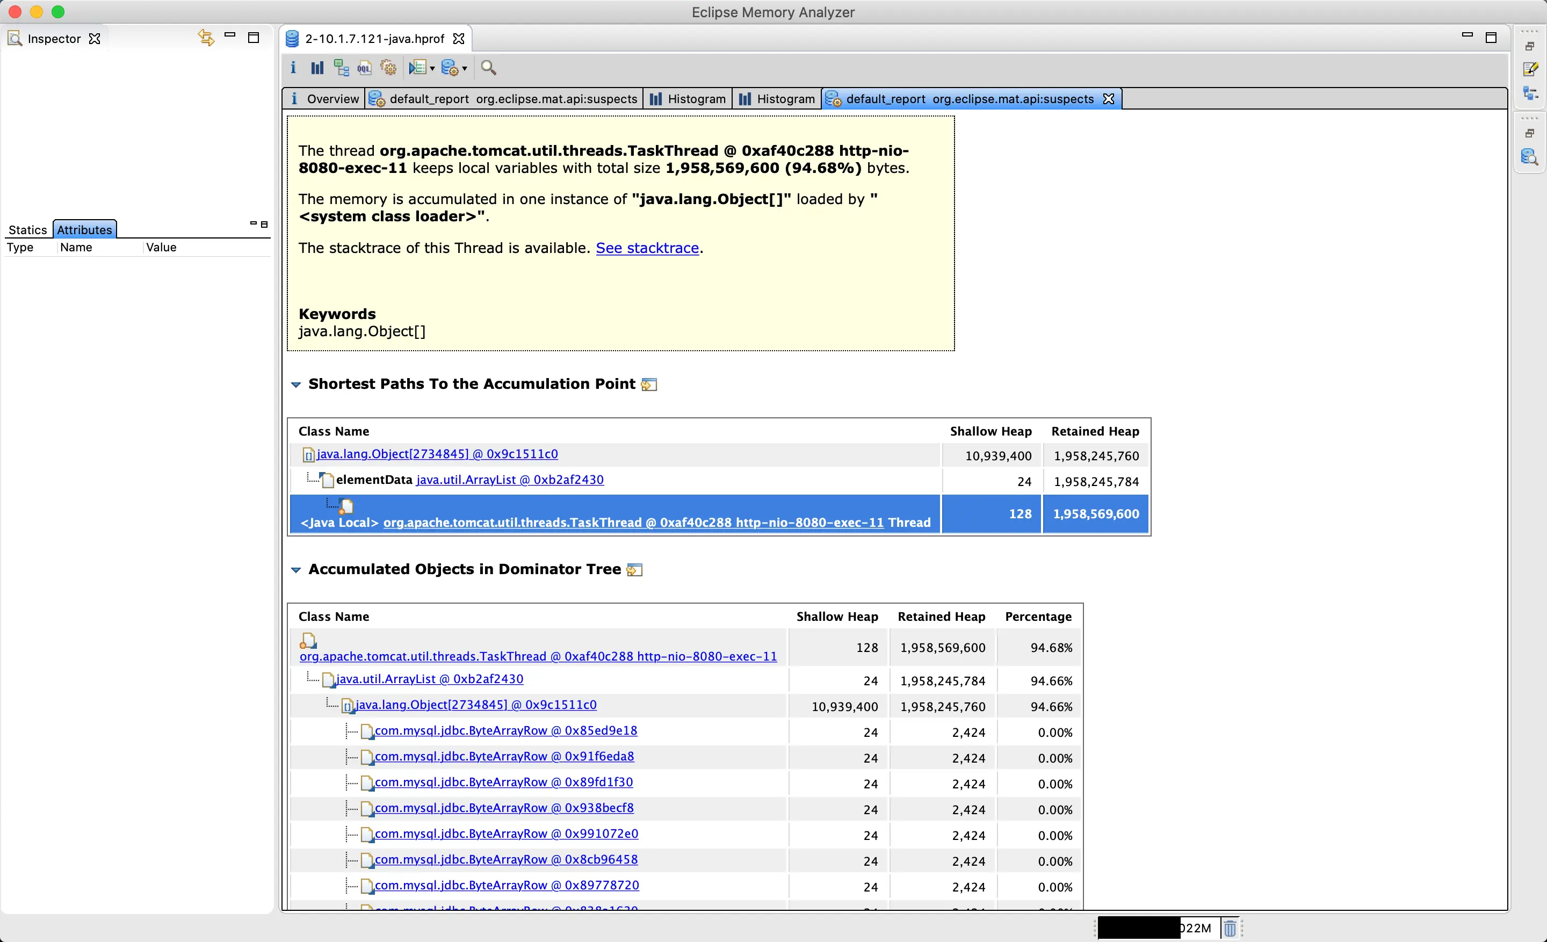Image resolution: width=1547 pixels, height=942 pixels.
Task: Collapse the Shortest Paths To the Accumulation Point section
Action: tap(296, 385)
